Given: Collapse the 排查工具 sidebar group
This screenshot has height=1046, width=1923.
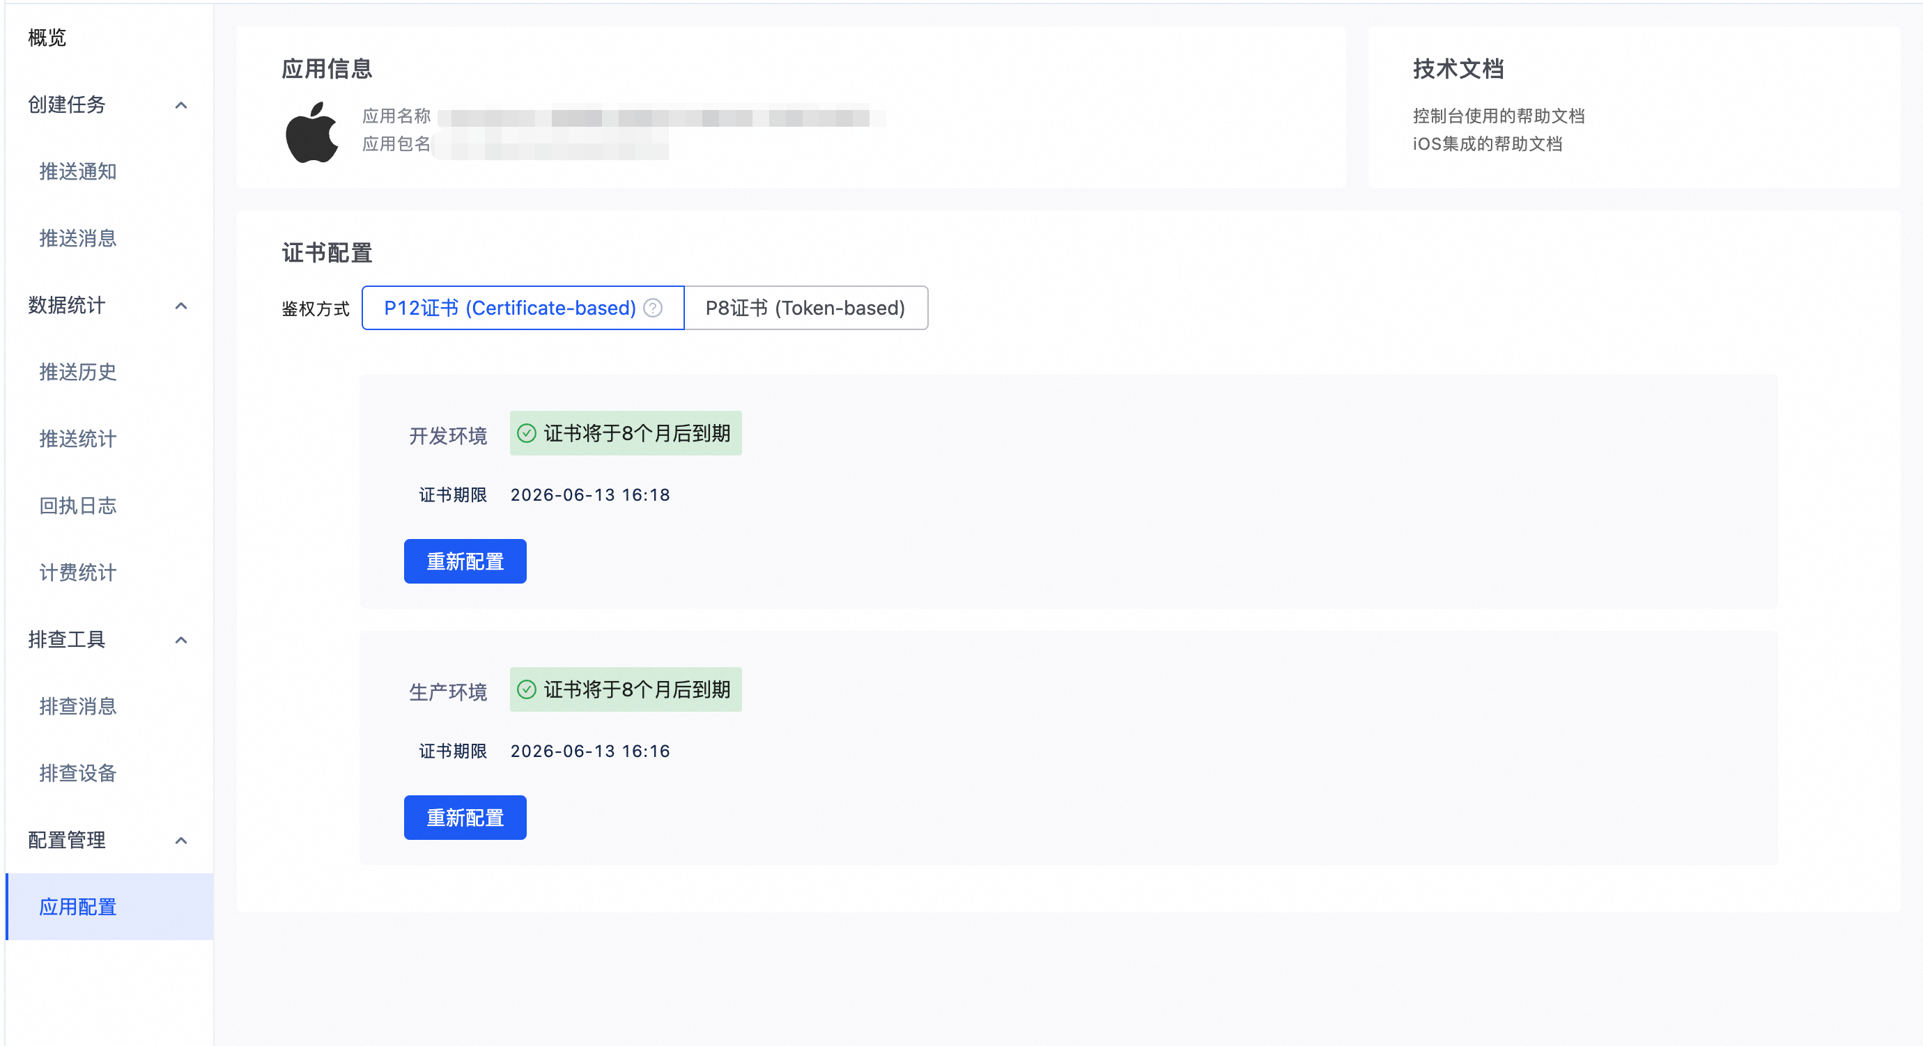Looking at the screenshot, I should click(x=180, y=640).
